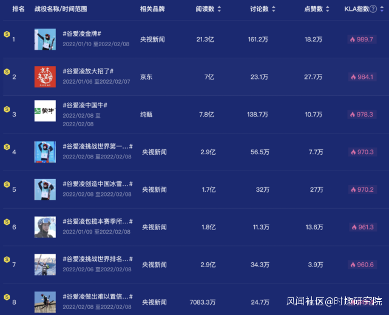
Task: Click the gold S badge for rank 8
Action: [x=7, y=297]
